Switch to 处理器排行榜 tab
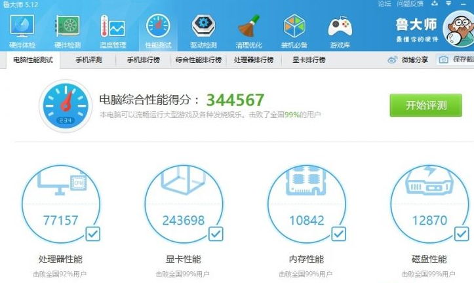Viewport: 474px width, 283px height. point(254,60)
